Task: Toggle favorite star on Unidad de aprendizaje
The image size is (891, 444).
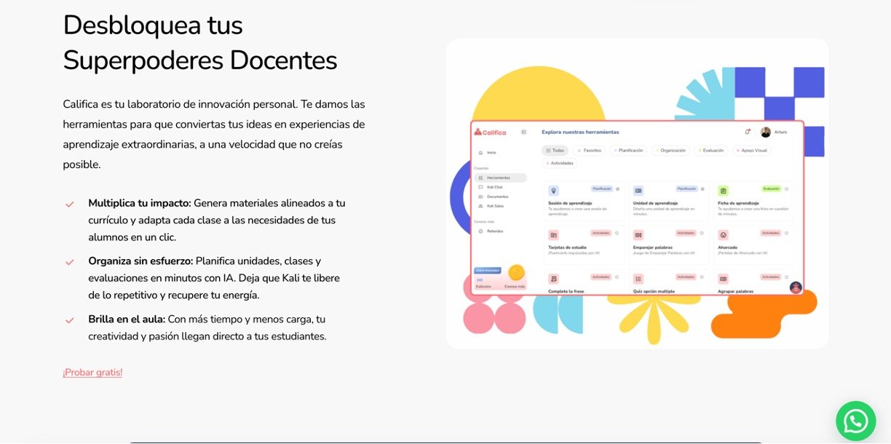Action: coord(702,189)
